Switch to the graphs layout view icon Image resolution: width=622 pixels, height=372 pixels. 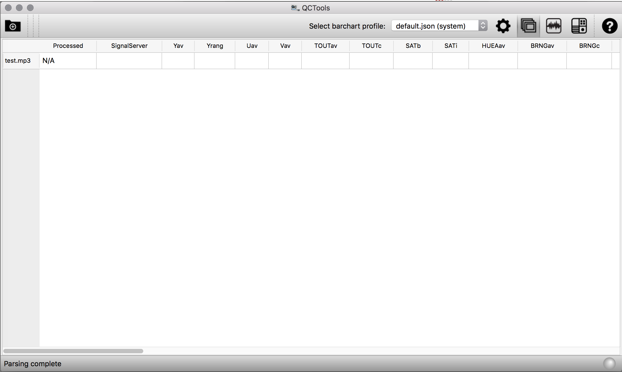coord(554,26)
